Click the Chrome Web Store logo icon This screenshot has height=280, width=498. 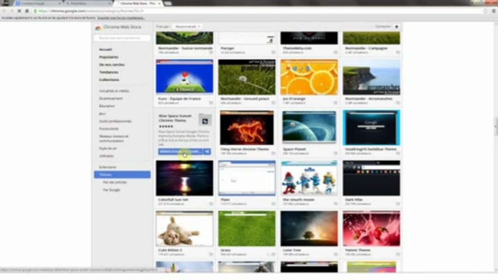coord(98,27)
